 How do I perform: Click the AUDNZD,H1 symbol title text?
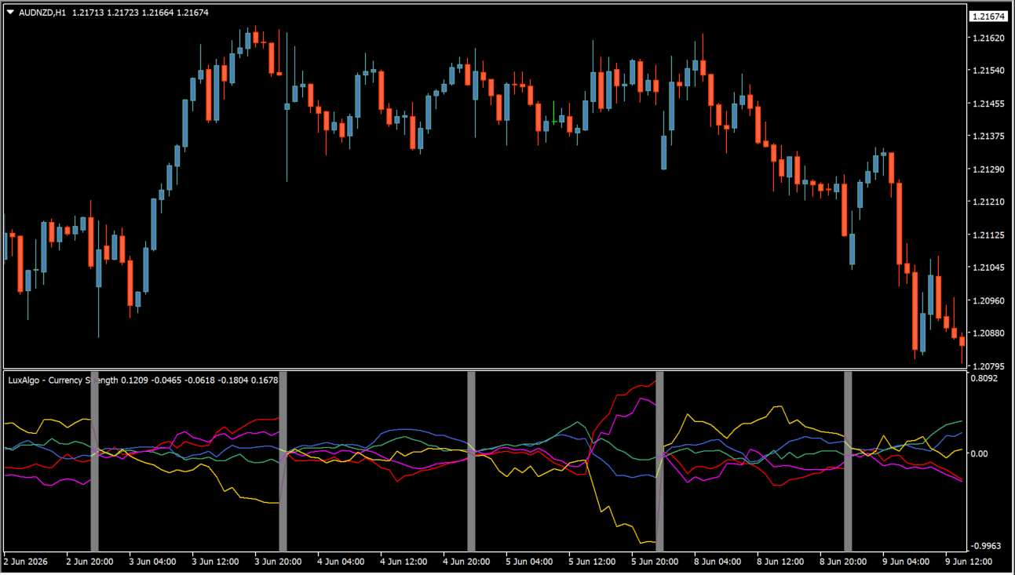point(42,13)
